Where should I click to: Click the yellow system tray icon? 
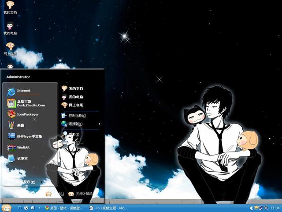point(256,208)
